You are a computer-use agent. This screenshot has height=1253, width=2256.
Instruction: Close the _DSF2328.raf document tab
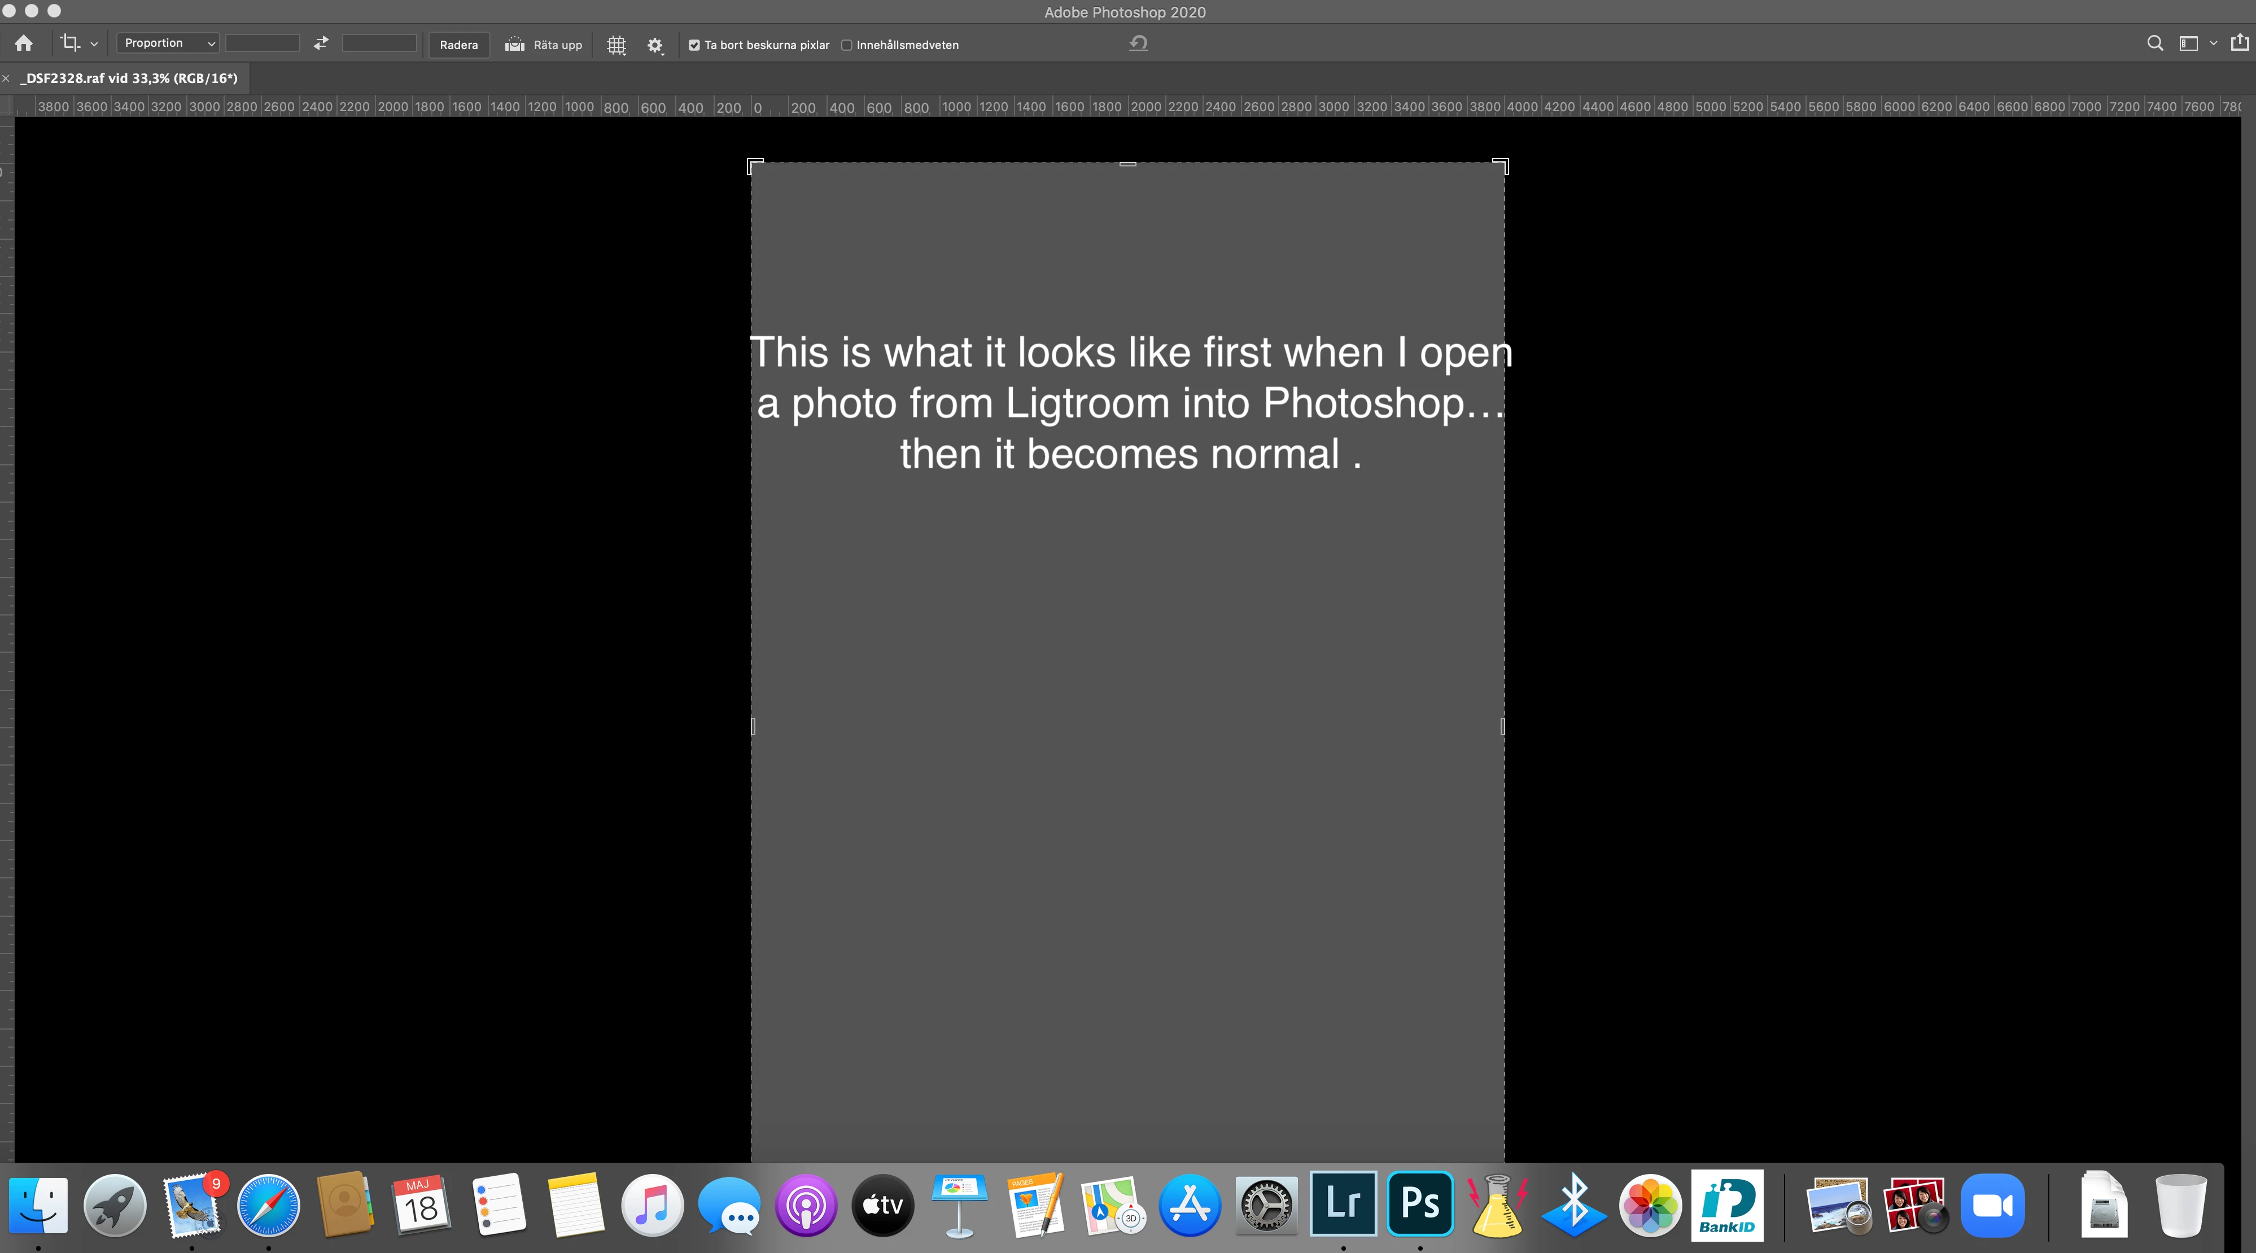click(x=6, y=79)
